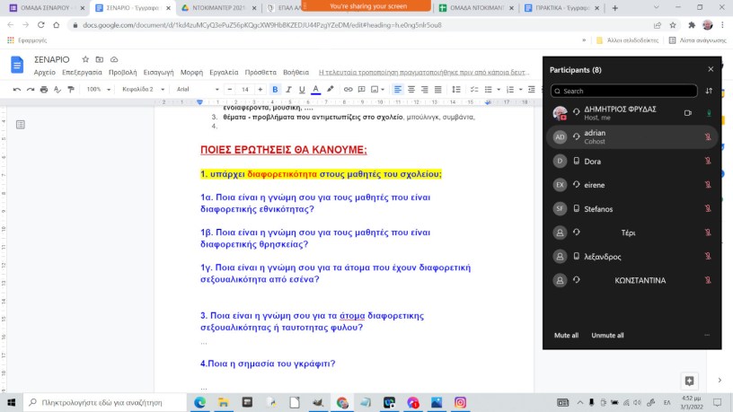Open the Εργαλεία menu
Viewport: 733px width, 412px height.
click(x=223, y=72)
